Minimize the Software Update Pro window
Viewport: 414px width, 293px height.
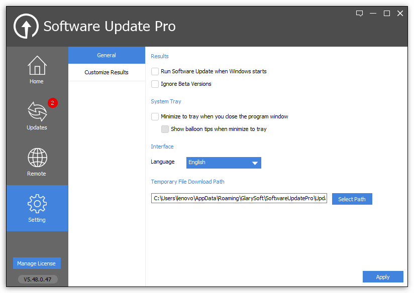coord(373,13)
